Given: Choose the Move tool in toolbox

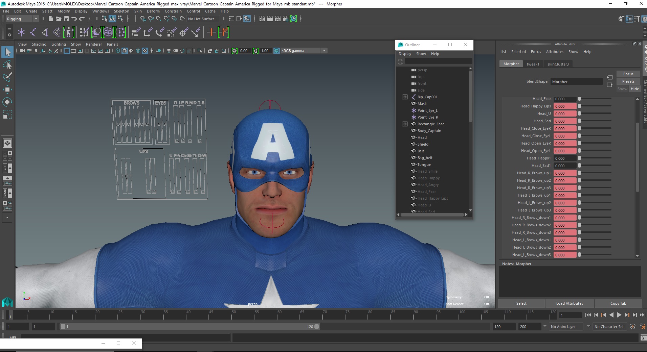Looking at the screenshot, I should point(7,89).
